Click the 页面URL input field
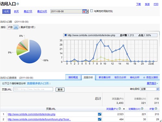This screenshot has width=162, height=122. pos(33,89)
